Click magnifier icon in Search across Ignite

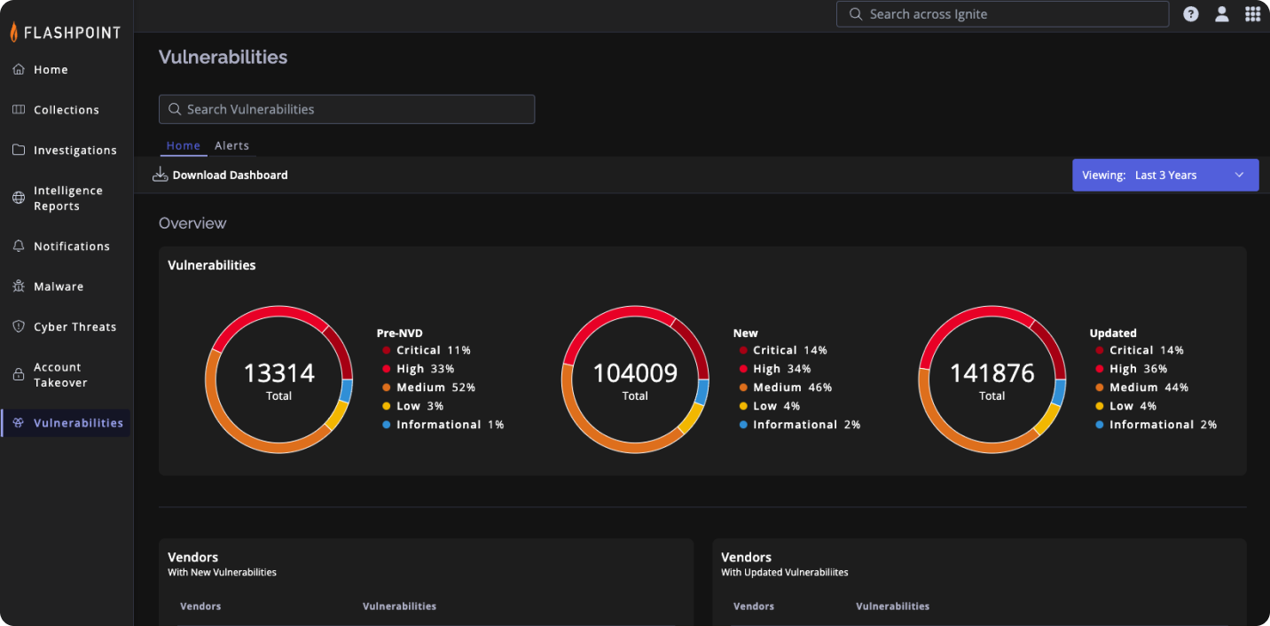pos(856,14)
